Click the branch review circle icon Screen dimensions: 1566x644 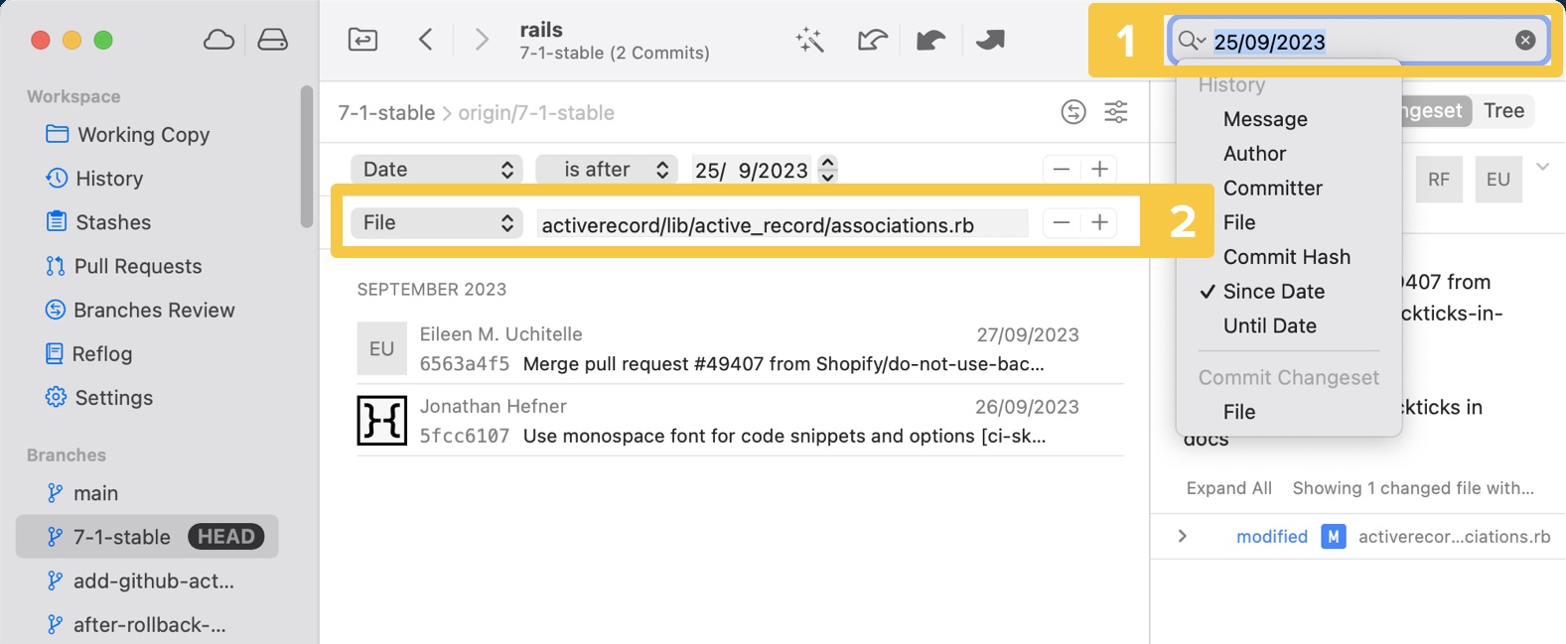1072,112
